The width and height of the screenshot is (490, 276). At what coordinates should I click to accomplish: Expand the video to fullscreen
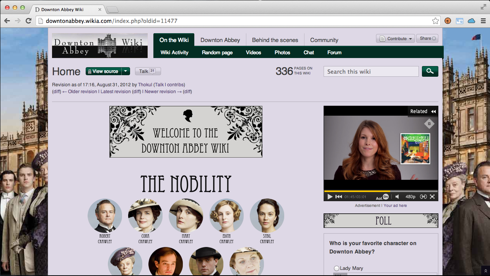tap(432, 197)
